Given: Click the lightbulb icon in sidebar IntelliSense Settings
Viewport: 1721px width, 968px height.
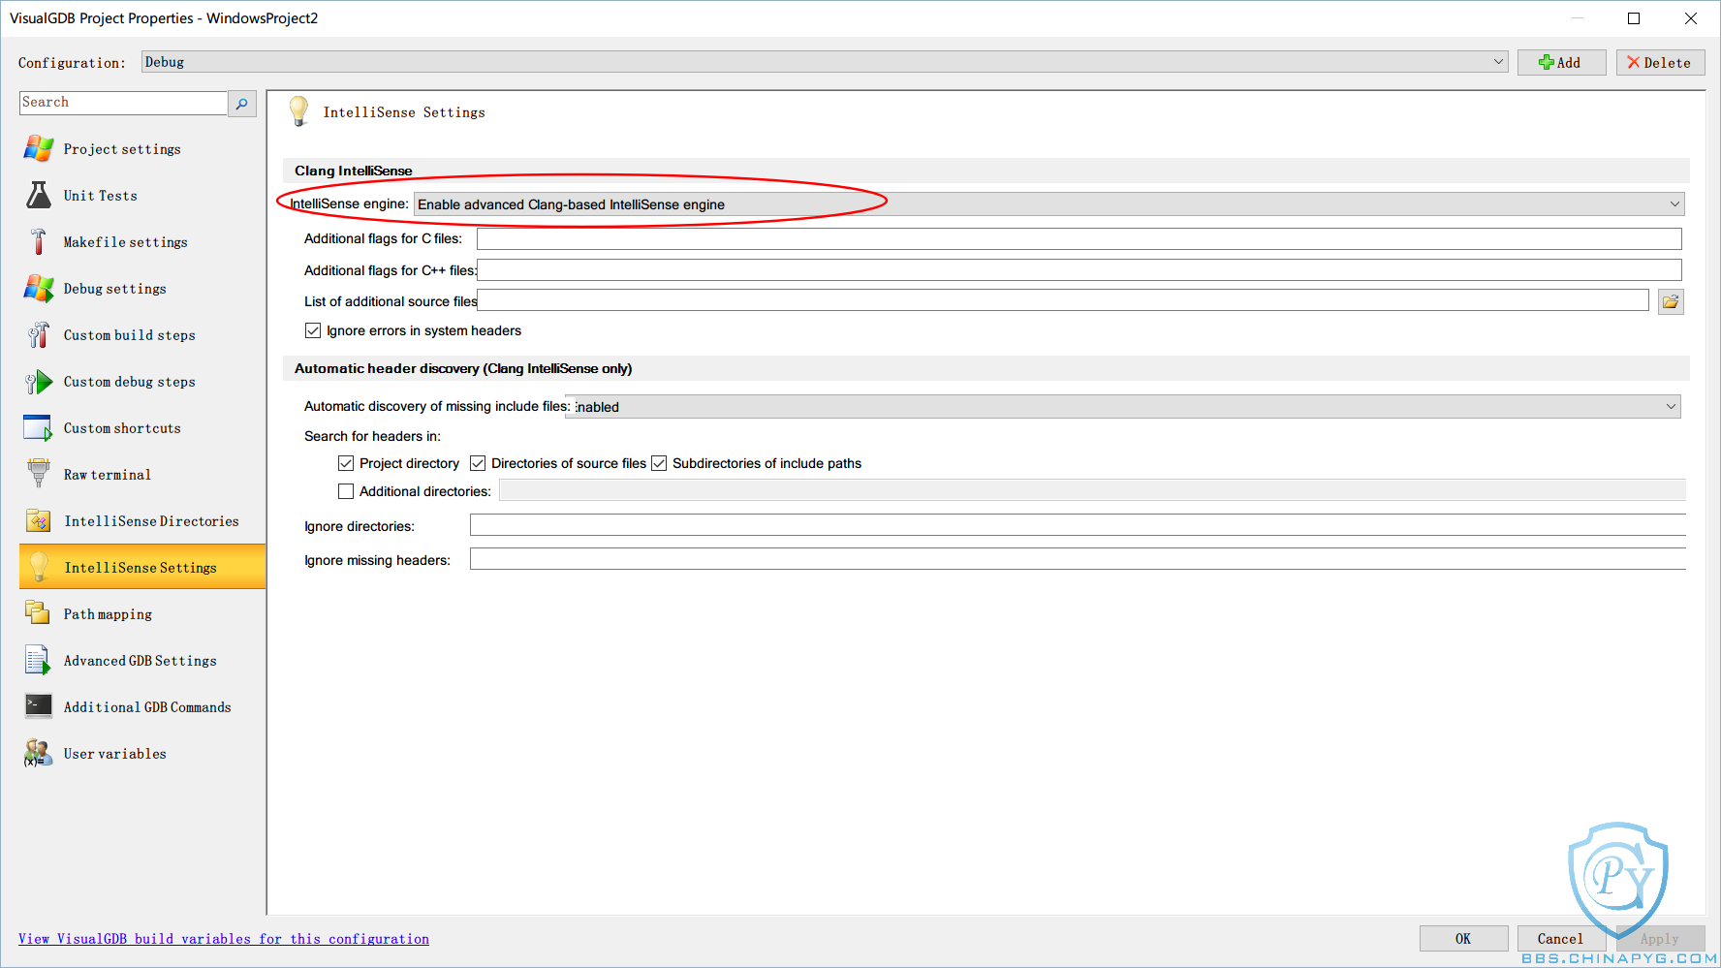Looking at the screenshot, I should [x=39, y=567].
